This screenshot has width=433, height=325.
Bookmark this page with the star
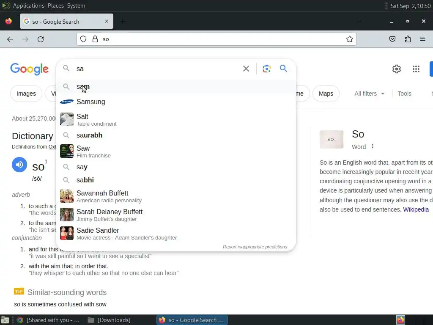point(350,39)
